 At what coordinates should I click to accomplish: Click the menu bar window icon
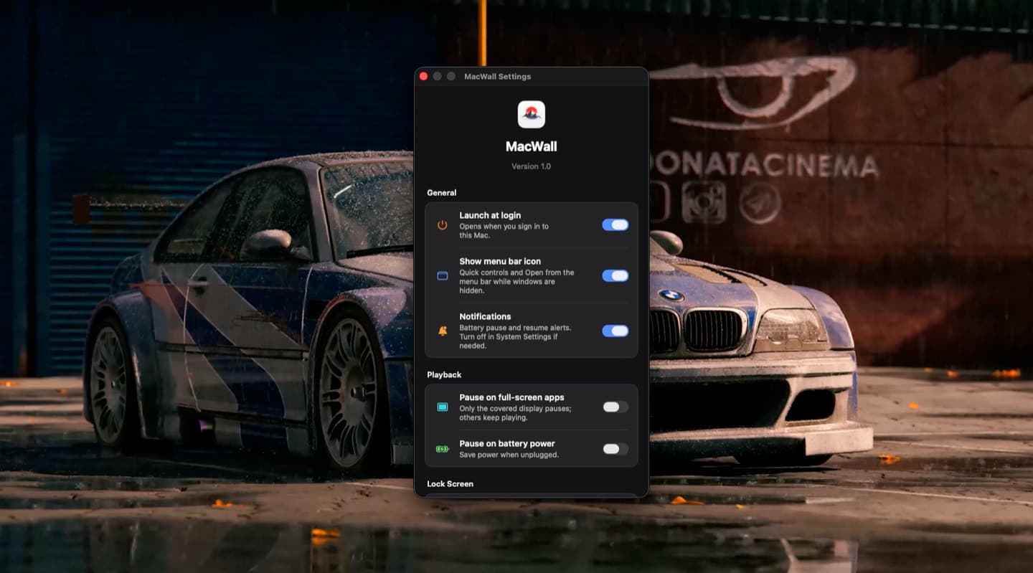coord(443,275)
